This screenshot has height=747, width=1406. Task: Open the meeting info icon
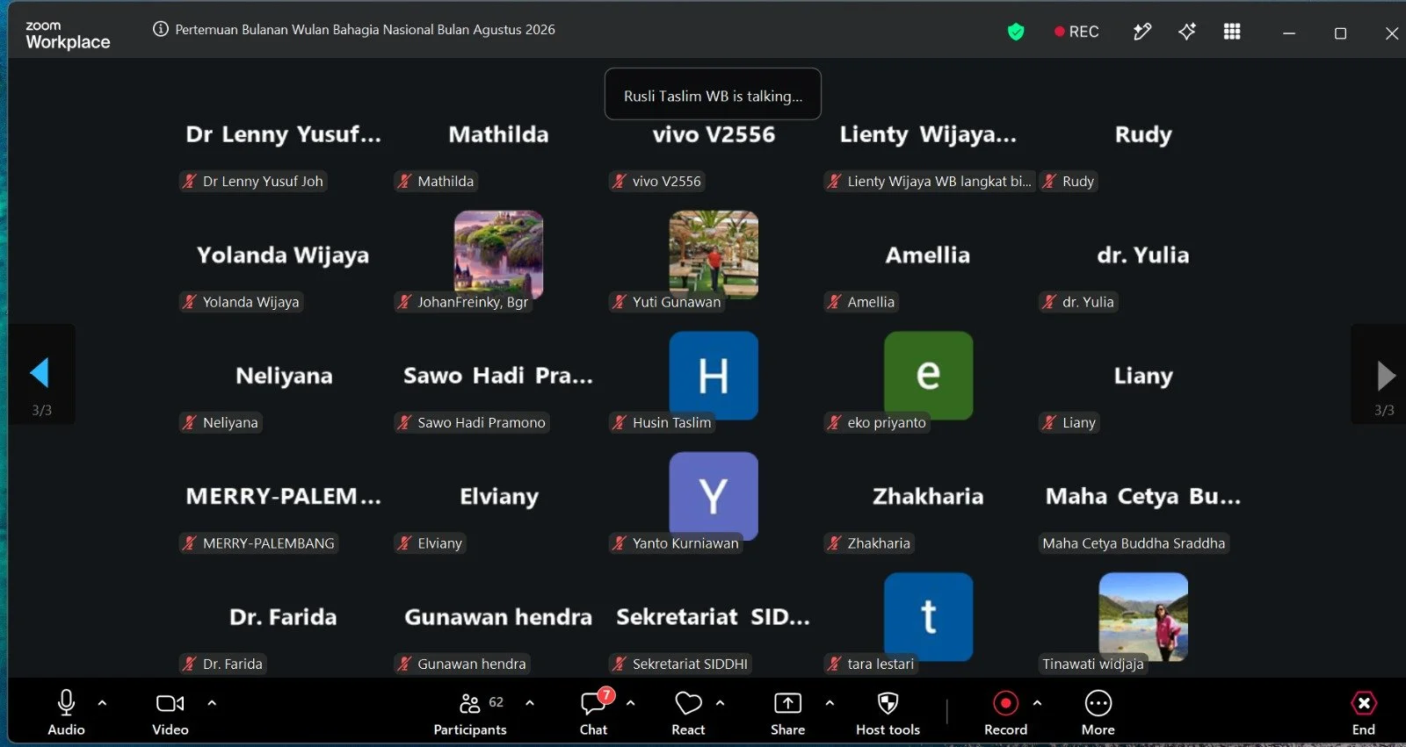click(x=161, y=29)
